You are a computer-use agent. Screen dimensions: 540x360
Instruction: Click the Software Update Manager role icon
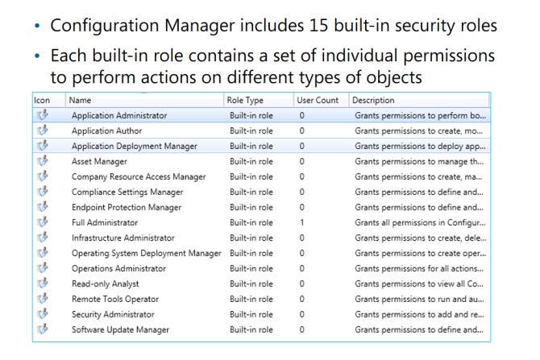pos(43,329)
